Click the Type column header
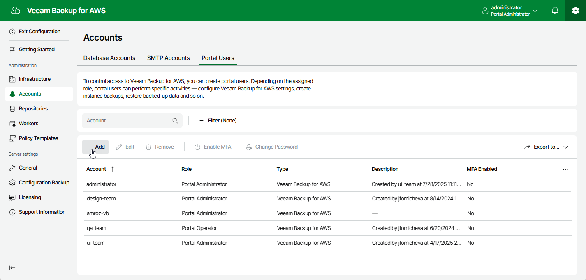This screenshot has width=586, height=280. 283,169
